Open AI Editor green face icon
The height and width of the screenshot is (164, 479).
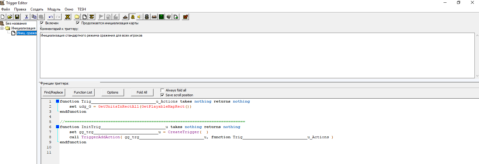point(161,17)
